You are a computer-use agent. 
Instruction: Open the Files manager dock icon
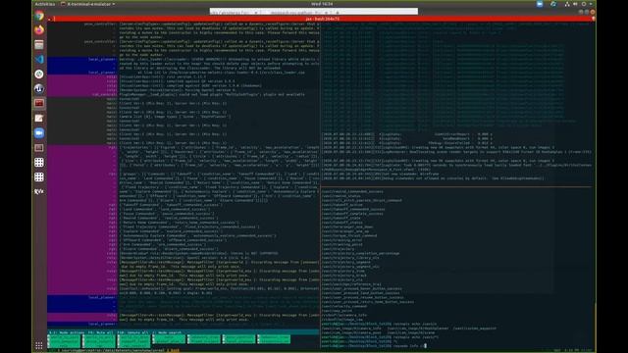pos(39,45)
